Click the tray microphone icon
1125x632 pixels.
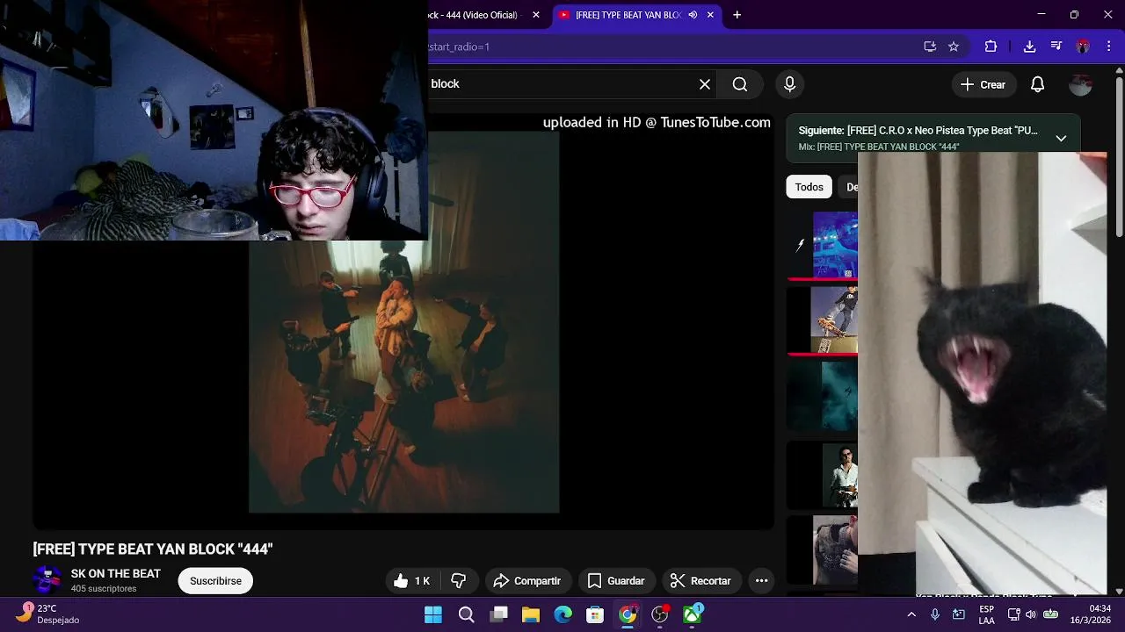tap(935, 614)
